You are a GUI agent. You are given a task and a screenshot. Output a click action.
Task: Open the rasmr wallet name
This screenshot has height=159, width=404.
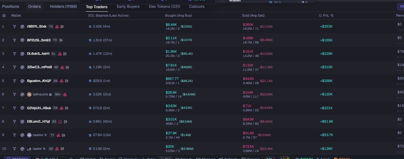point(37,148)
